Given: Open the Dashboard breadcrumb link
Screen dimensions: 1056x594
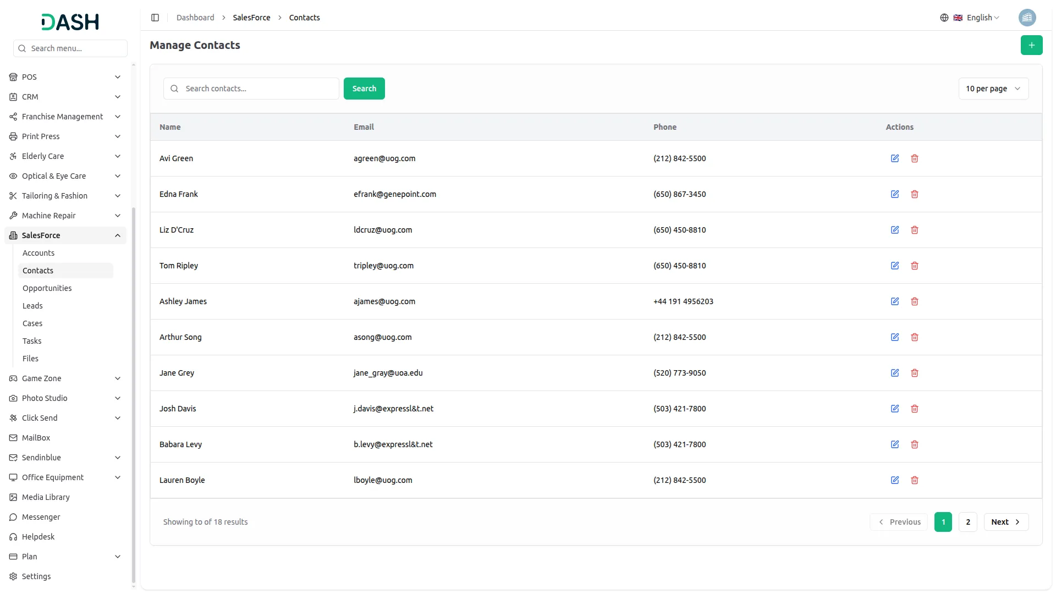Looking at the screenshot, I should [x=195, y=18].
